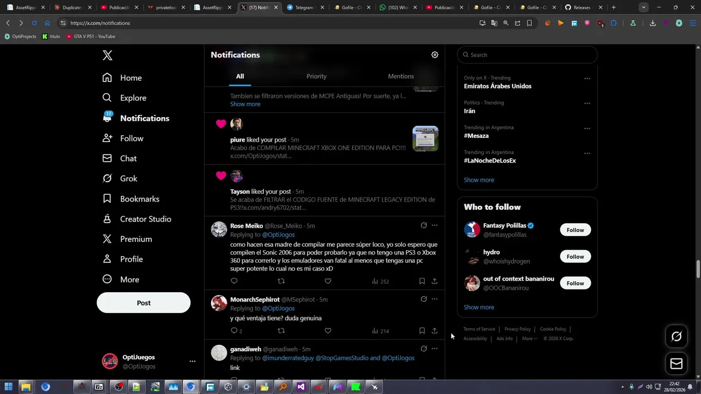The width and height of the screenshot is (701, 394).
Task: Open the Follow page in the sidebar
Action: 123,138
